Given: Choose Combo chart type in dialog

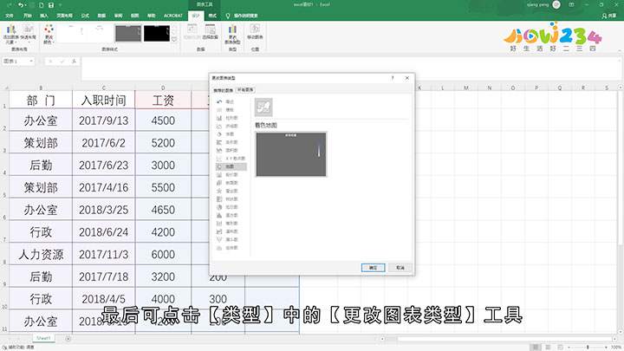Looking at the screenshot, I should click(231, 248).
